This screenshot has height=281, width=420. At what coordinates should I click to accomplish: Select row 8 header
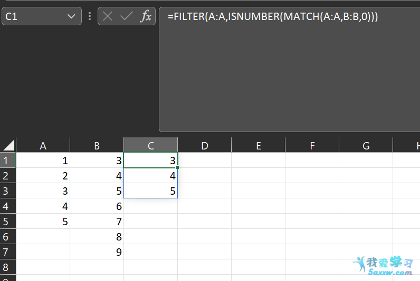(x=8, y=267)
